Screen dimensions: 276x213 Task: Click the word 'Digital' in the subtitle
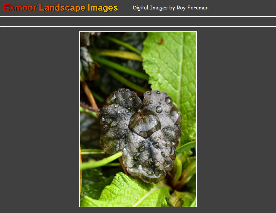pos(141,8)
